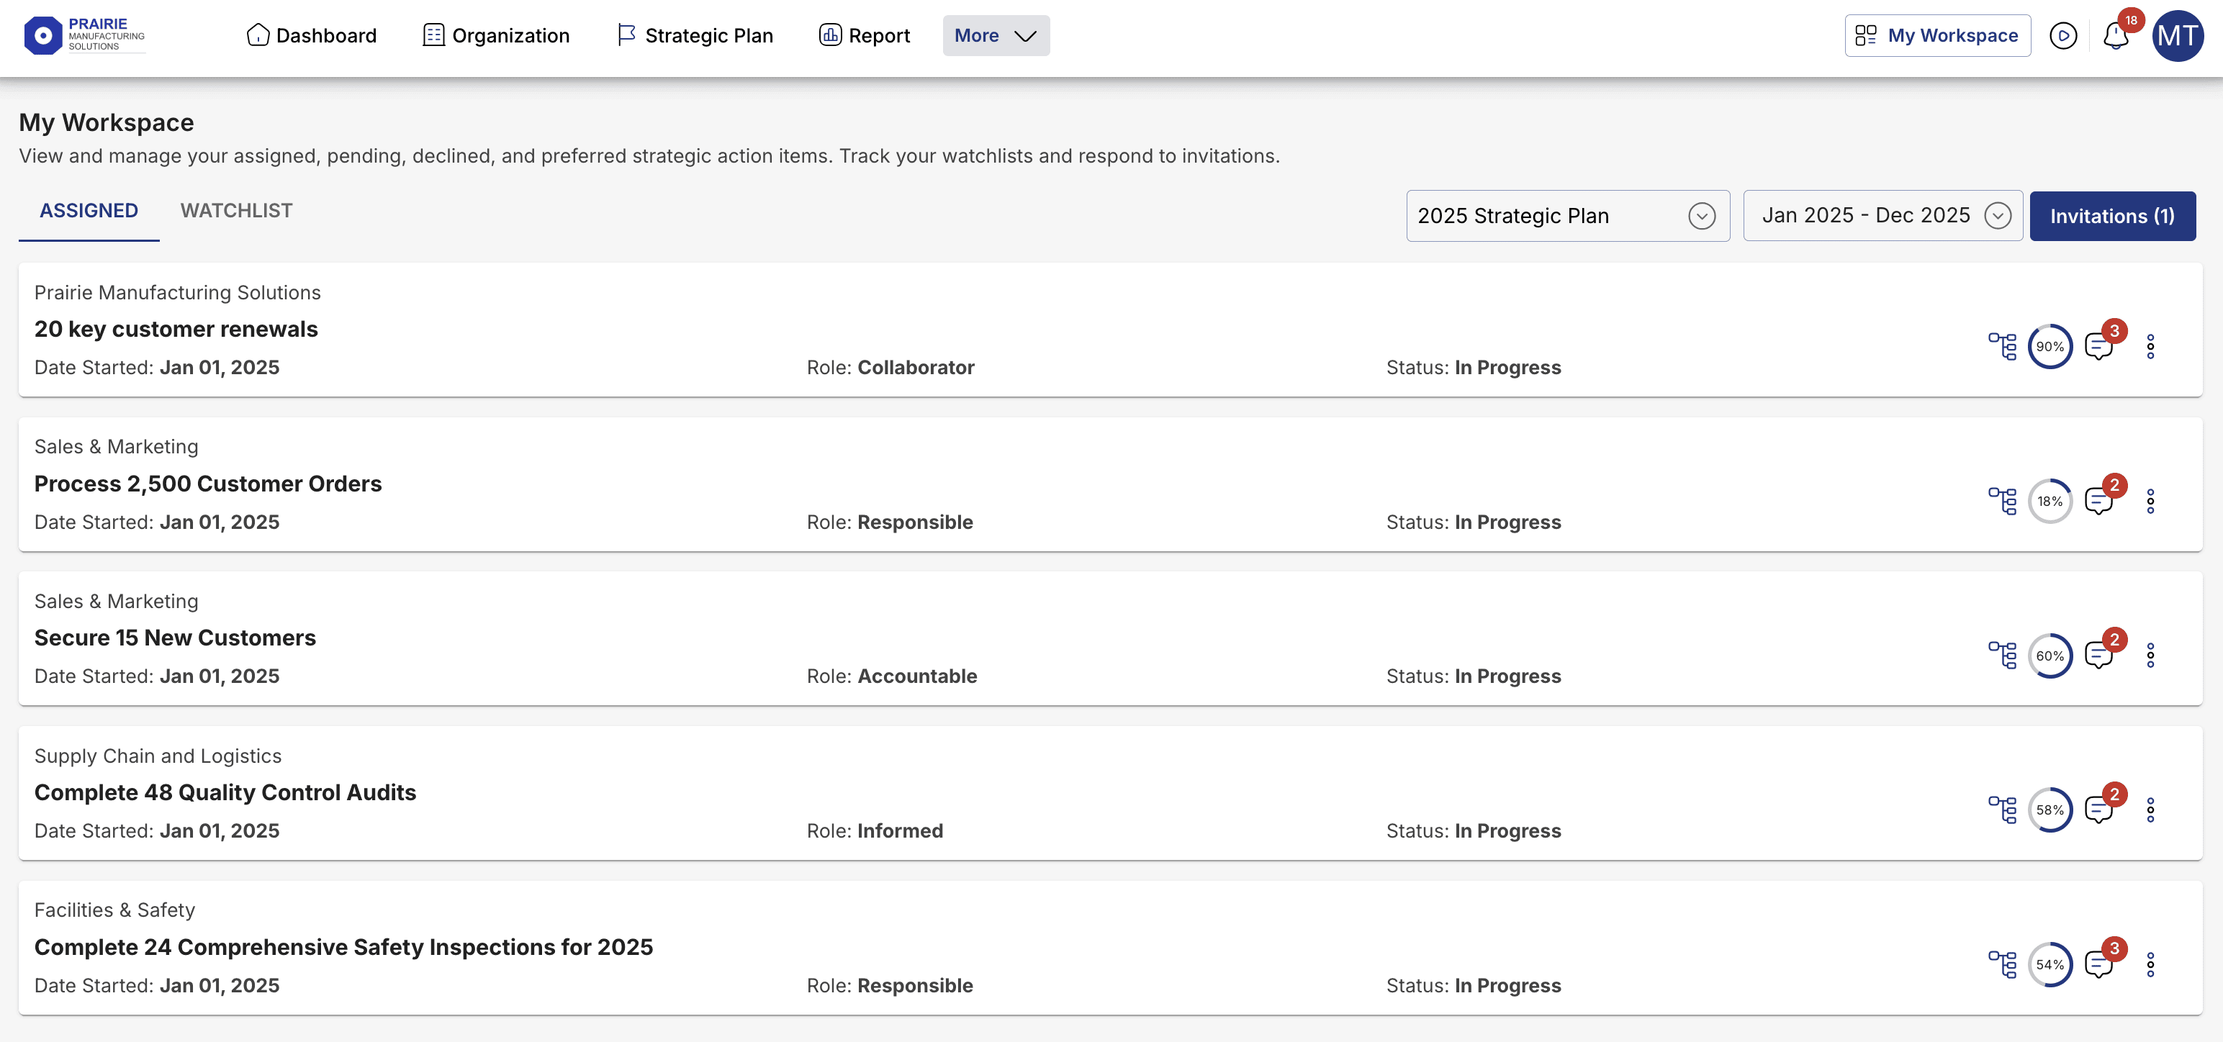Open hierarchy tree icon for 20 key customer renewals
This screenshot has width=2223, height=1042.
(2002, 347)
